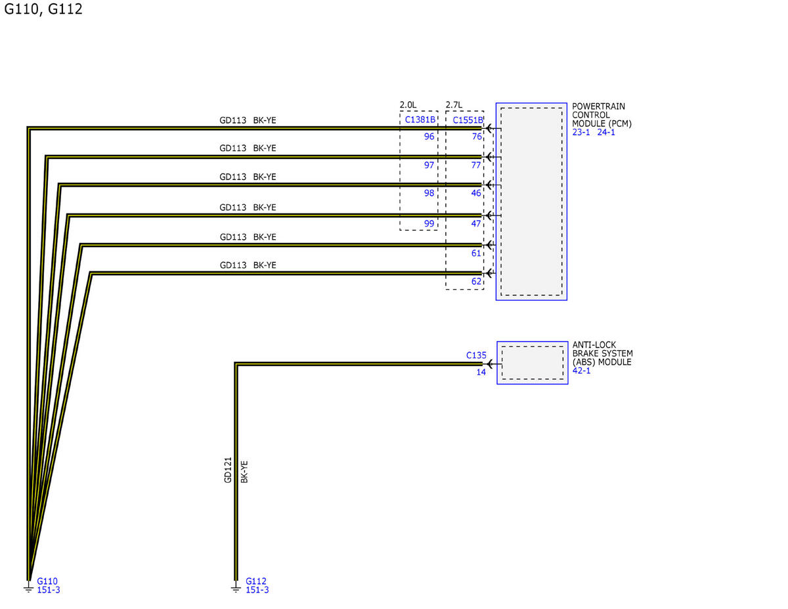Select the Anti-Lock Brake System module box
Screen dimensions: 788x609
[x=532, y=363]
